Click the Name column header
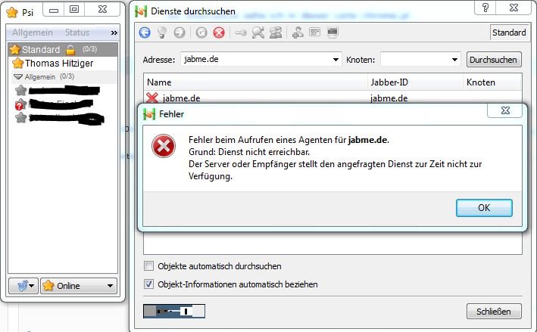The height and width of the screenshot is (332, 537). 255,82
